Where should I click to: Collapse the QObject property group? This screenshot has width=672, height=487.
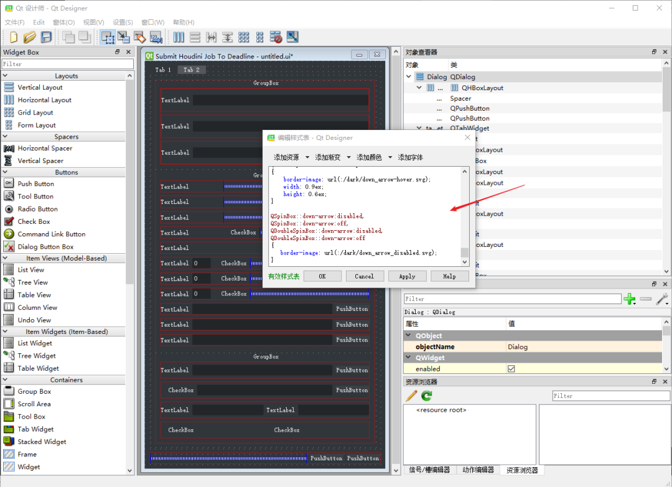pos(408,335)
